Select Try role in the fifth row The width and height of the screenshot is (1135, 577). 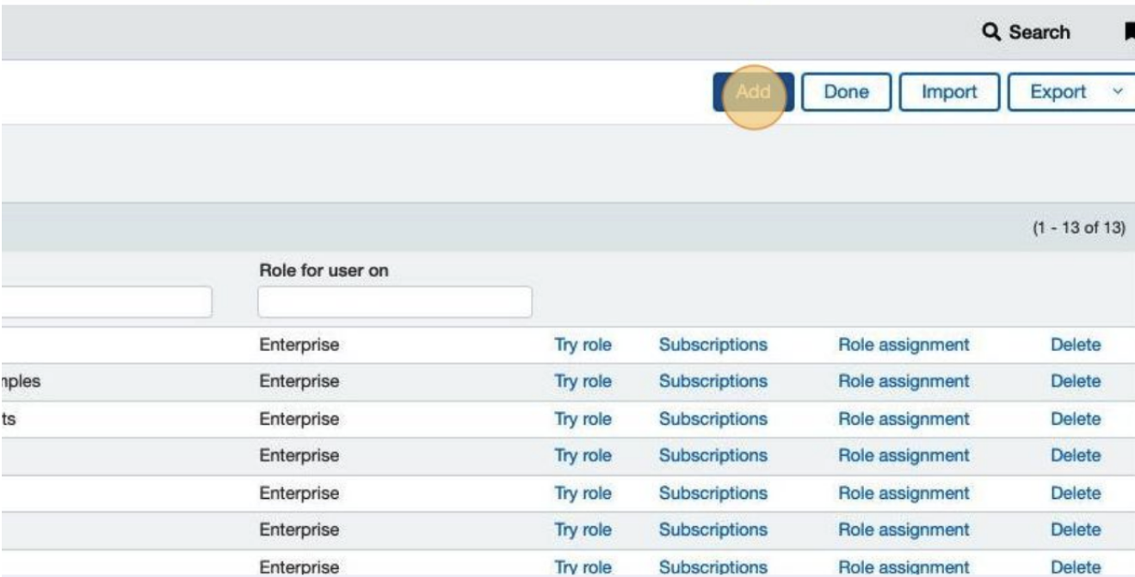pos(583,494)
